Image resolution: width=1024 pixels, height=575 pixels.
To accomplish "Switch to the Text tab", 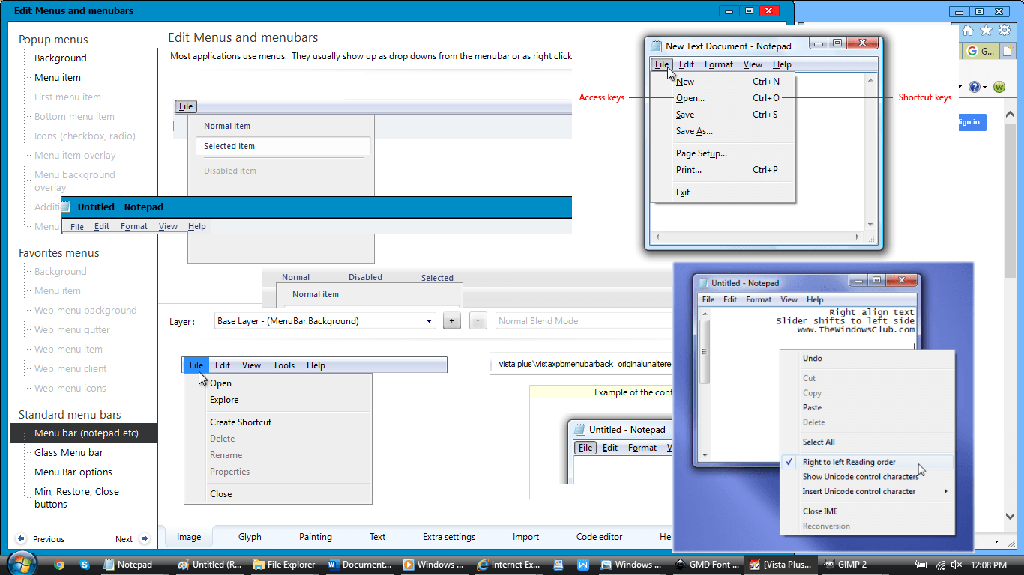I will pos(378,537).
